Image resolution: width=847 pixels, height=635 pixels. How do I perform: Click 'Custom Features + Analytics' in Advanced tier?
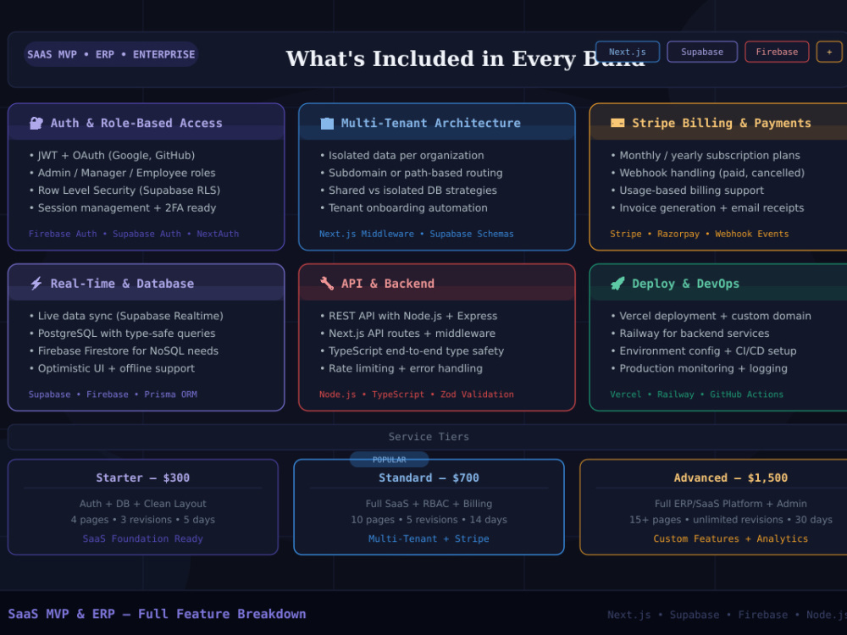point(730,538)
